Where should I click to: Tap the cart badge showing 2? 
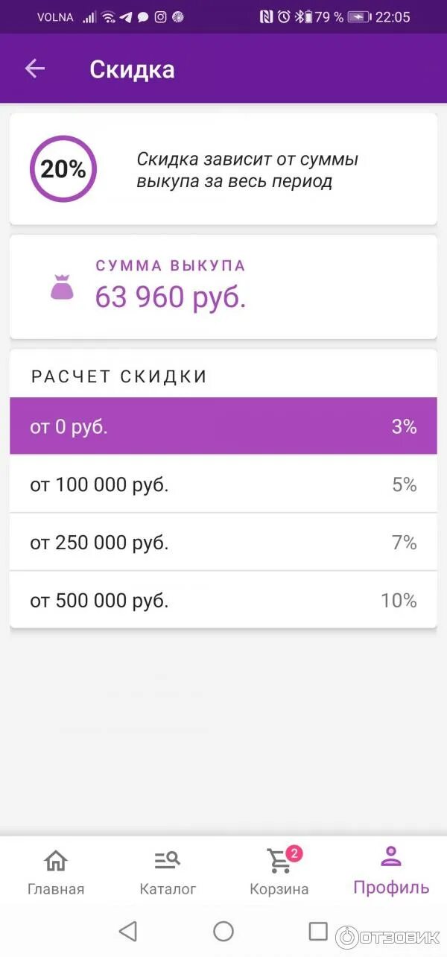coord(294,853)
